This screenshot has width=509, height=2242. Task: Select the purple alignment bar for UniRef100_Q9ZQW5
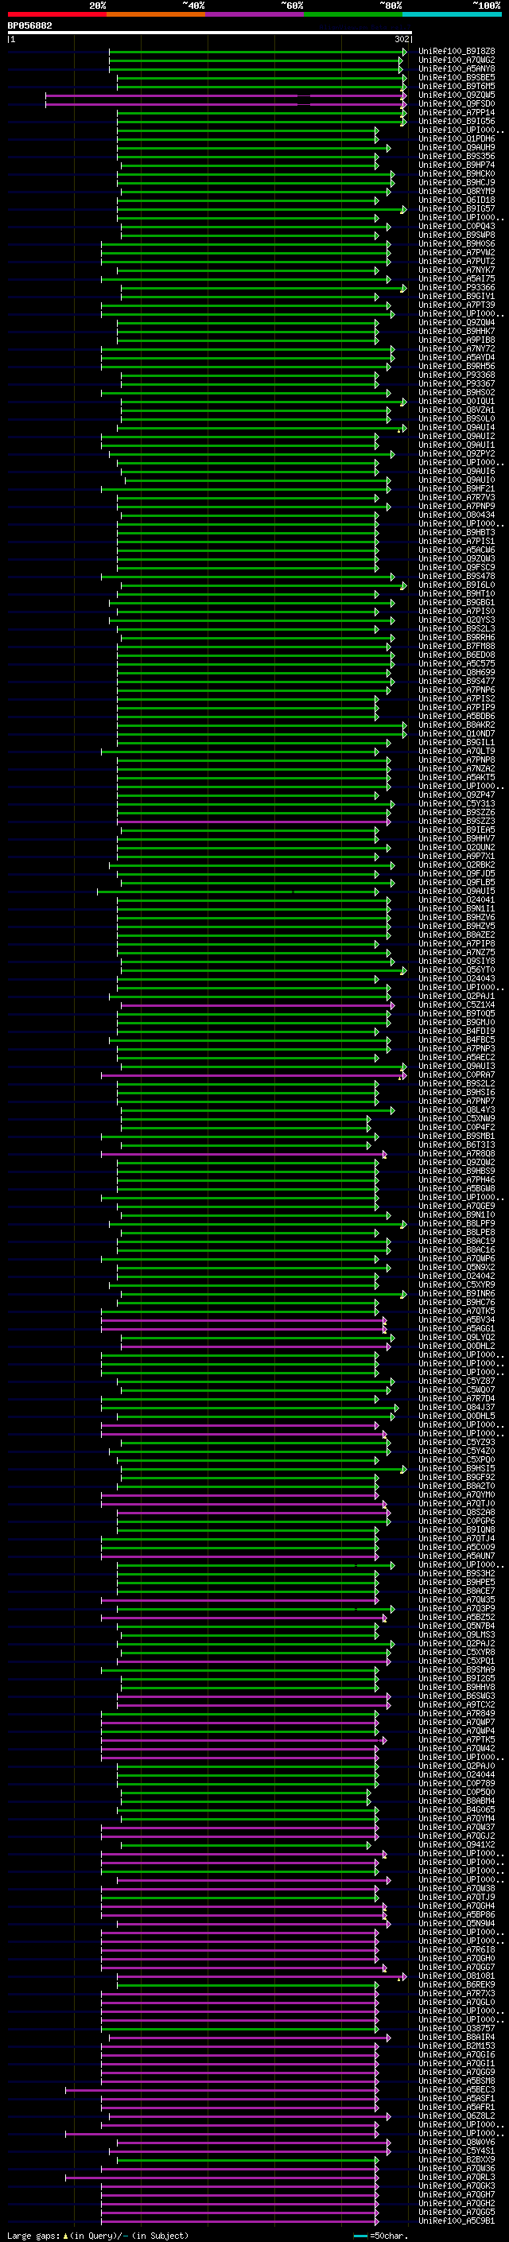coord(226,95)
